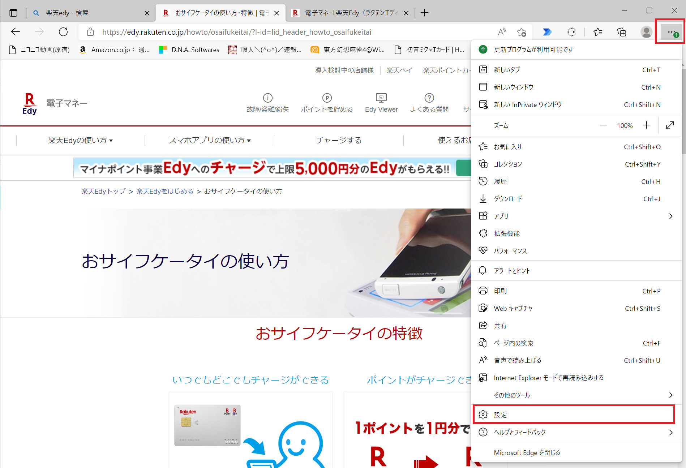Click 楽天Edyトップ breadcrumb link

click(x=103, y=191)
